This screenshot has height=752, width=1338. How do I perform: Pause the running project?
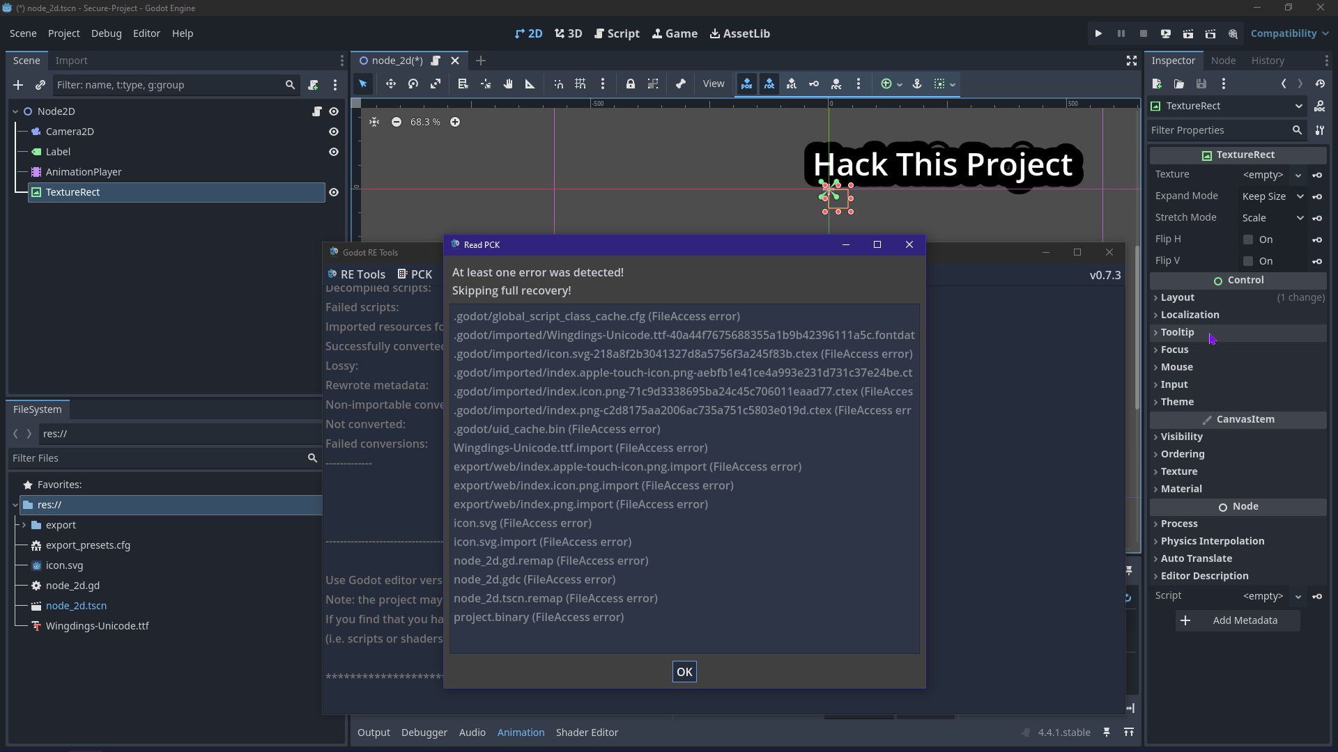click(1121, 33)
